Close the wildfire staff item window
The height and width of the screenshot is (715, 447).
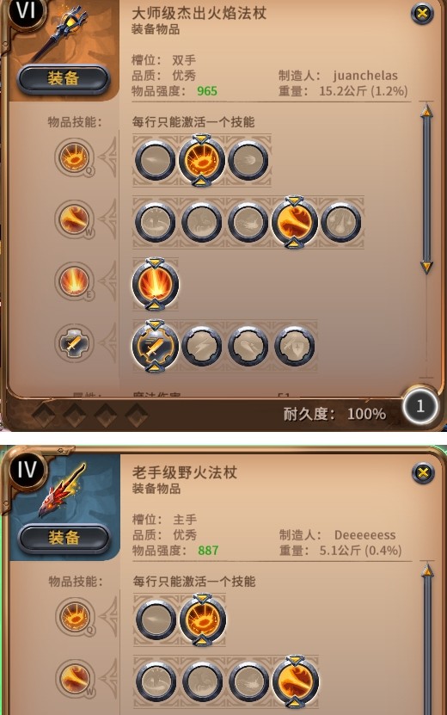pyautogui.click(x=423, y=473)
